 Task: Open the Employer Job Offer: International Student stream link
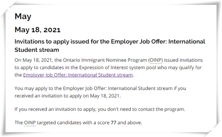(78, 75)
